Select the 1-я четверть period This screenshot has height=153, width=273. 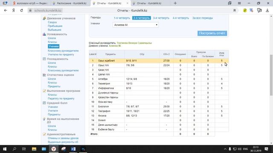coord(122,18)
